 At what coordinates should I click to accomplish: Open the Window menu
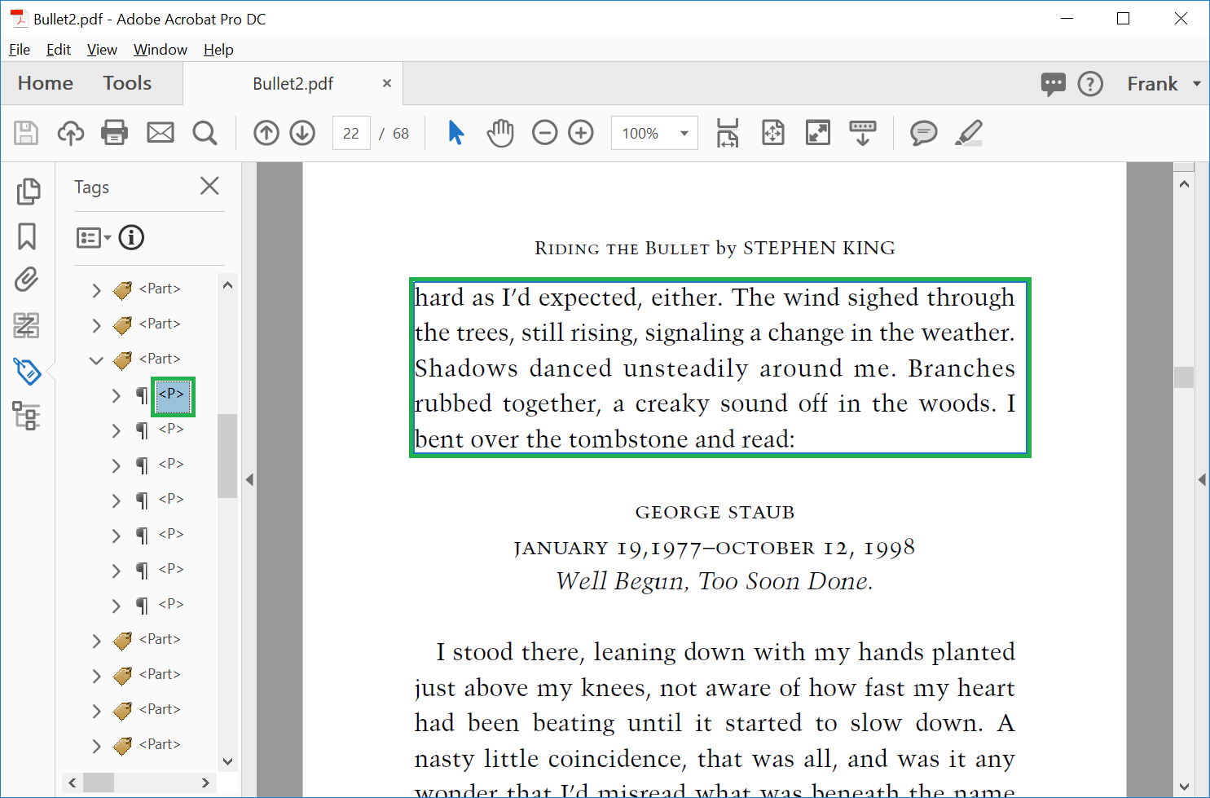point(161,50)
